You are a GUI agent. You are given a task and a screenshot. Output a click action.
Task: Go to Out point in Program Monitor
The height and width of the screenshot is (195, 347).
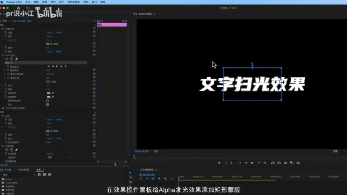(265, 163)
